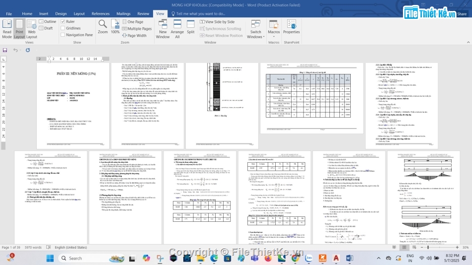Open Google Chrome from taskbar
Viewport: 472px width, 265px height.
coord(295,258)
